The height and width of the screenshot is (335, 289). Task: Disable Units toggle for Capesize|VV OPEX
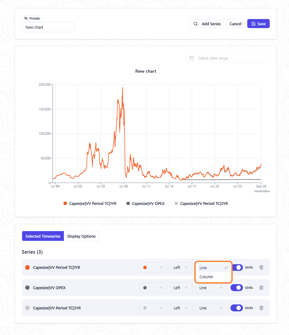[237, 288]
